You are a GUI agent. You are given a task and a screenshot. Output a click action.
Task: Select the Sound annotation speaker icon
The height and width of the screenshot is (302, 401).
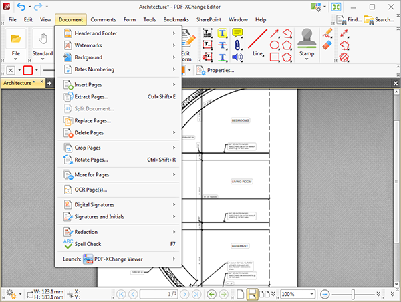(237, 57)
